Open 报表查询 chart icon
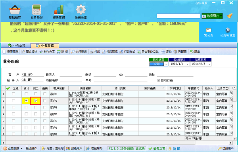 [x=59, y=9]
